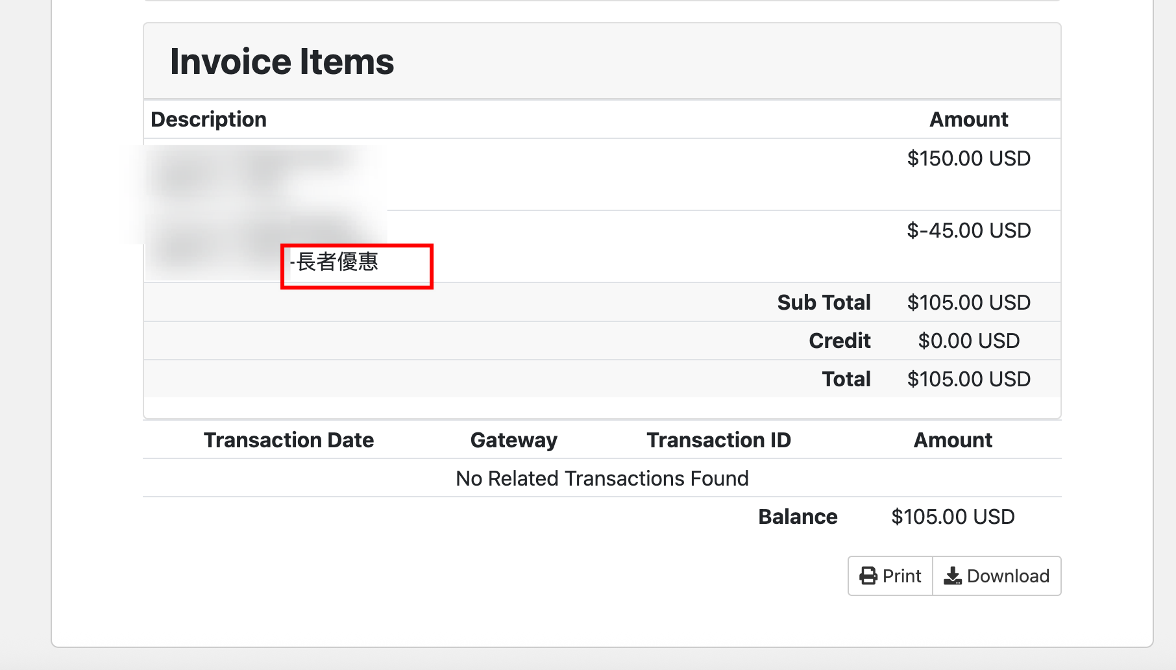Click the 長者優惠 discount description text
The height and width of the screenshot is (670, 1176).
[x=336, y=262]
